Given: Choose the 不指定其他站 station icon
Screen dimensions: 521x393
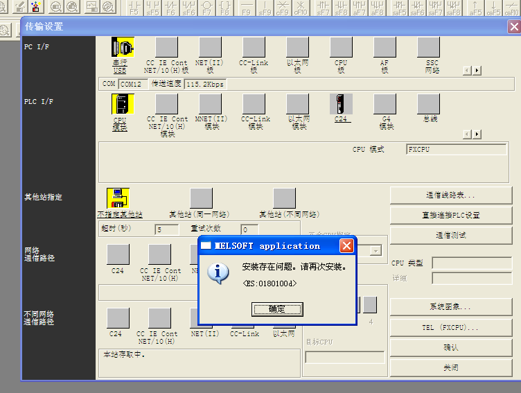Looking at the screenshot, I should 118,198.
